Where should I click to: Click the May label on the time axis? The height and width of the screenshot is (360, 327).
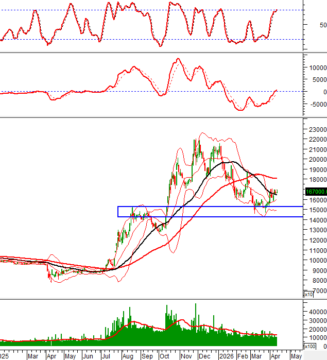click(296, 356)
